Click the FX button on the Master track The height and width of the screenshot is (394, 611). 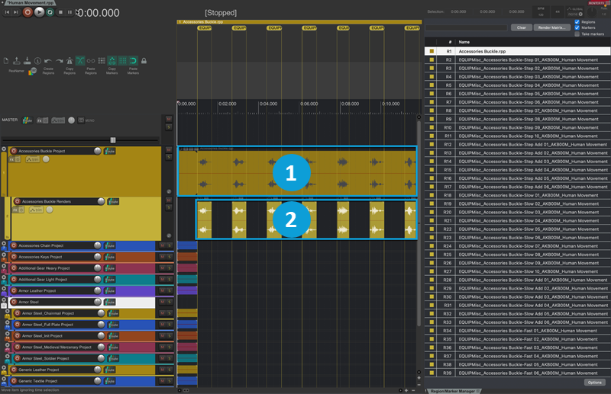click(x=42, y=120)
